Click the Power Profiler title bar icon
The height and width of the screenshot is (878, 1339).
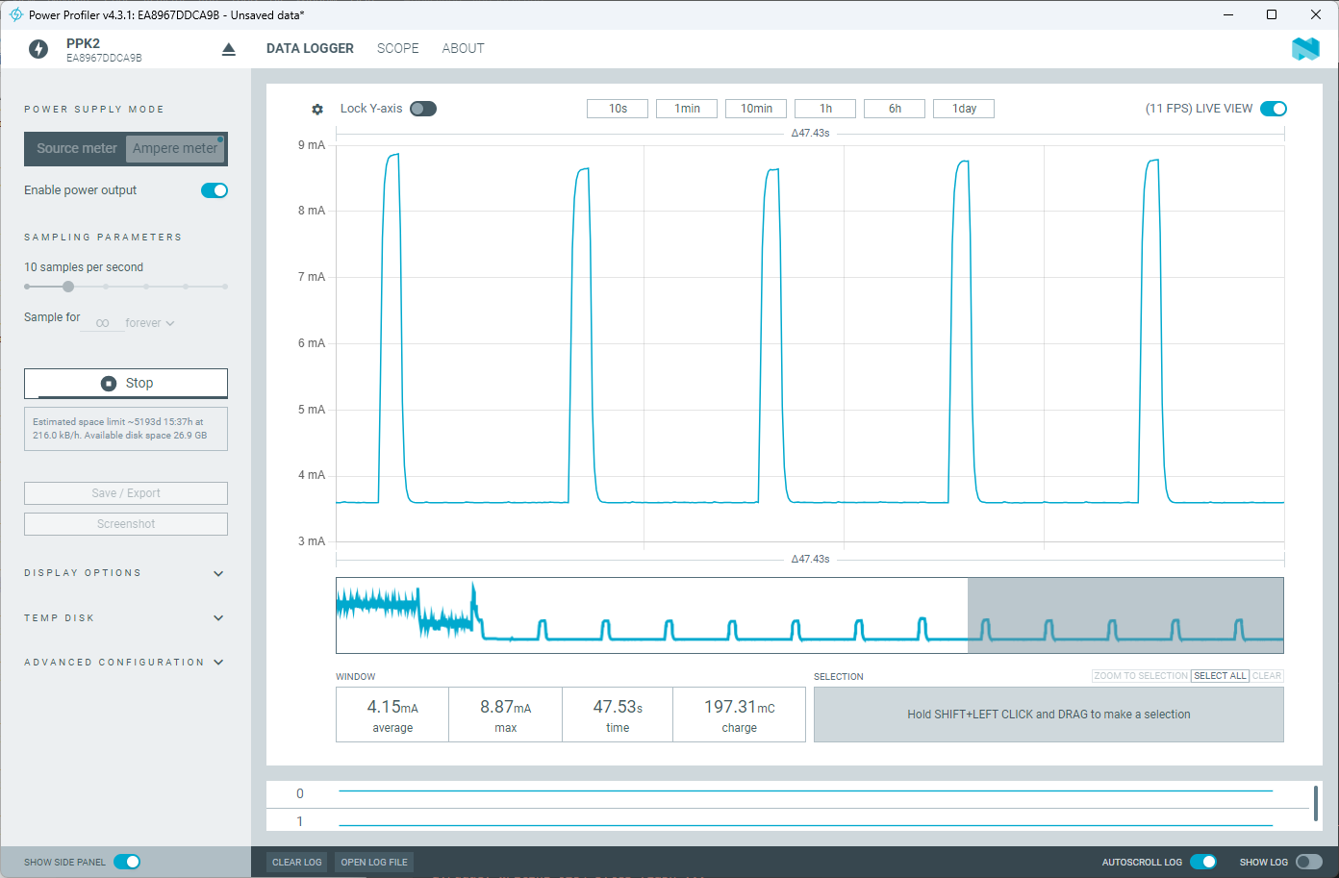15,14
